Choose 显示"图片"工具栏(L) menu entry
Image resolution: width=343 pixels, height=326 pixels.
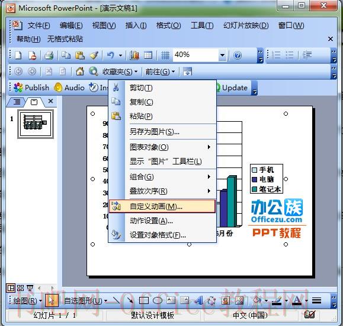tap(162, 162)
